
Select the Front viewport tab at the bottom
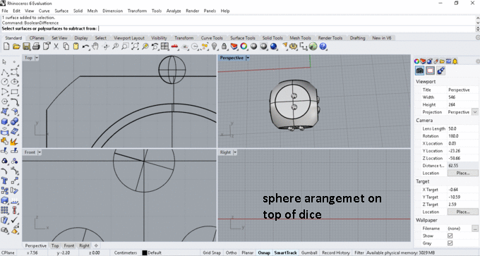tap(69, 245)
